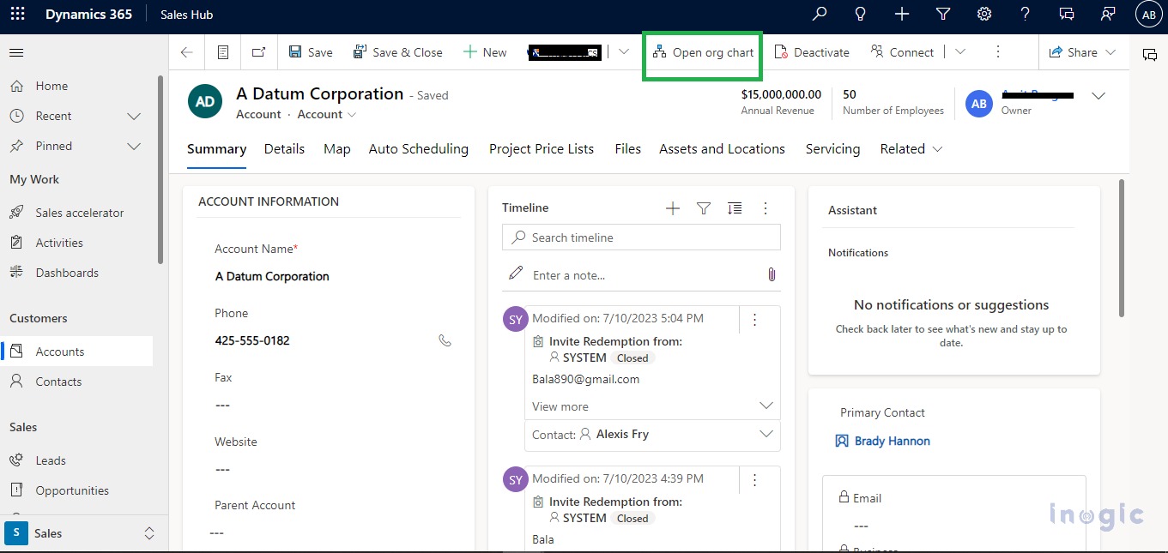Image resolution: width=1168 pixels, height=553 pixels.
Task: Click New in the command bar
Action: [485, 52]
